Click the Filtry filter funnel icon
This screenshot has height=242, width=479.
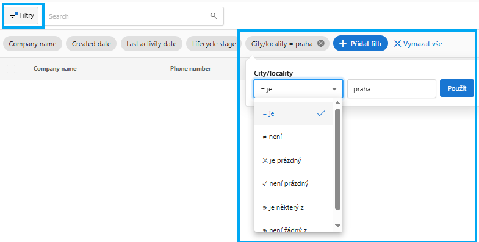pos(13,15)
